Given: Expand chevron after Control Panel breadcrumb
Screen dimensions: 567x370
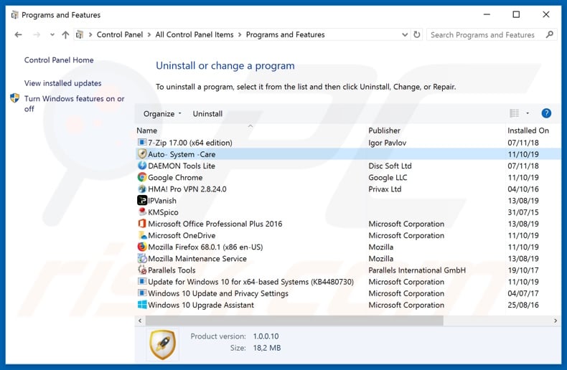Looking at the screenshot, I should (149, 34).
